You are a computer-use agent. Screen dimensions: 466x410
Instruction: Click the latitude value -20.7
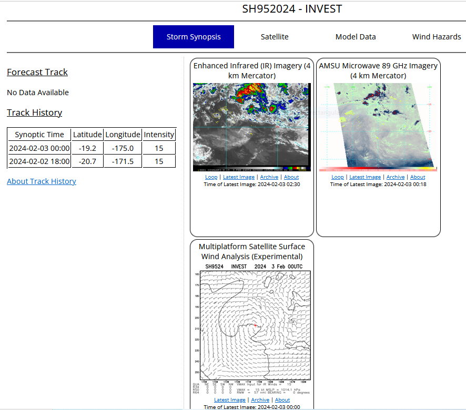(88, 161)
